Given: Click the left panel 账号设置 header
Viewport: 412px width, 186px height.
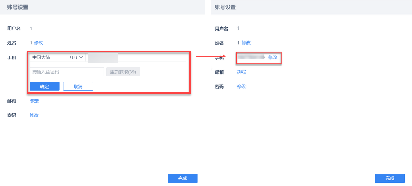Looking at the screenshot, I should click(x=18, y=7).
